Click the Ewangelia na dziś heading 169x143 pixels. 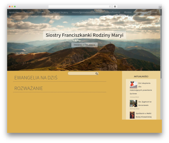(36, 78)
